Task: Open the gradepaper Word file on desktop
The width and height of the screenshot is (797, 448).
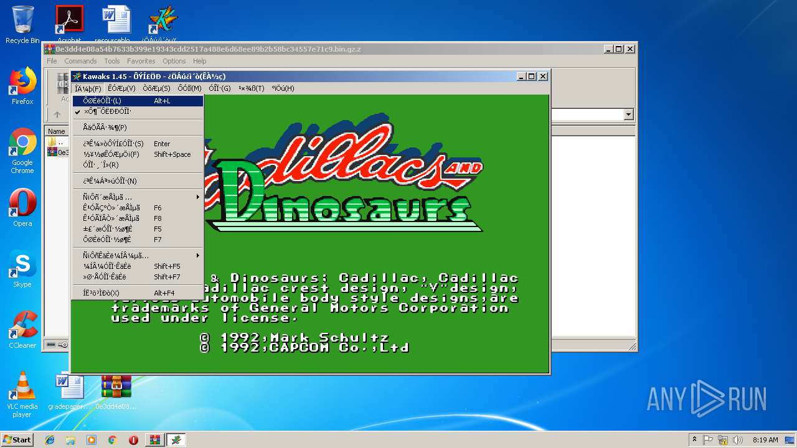Action: [x=69, y=392]
